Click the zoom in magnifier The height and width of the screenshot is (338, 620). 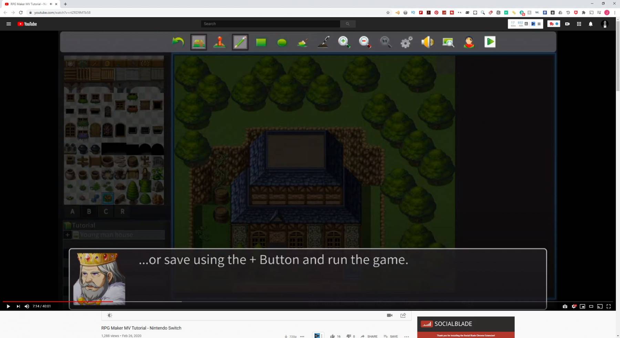344,42
